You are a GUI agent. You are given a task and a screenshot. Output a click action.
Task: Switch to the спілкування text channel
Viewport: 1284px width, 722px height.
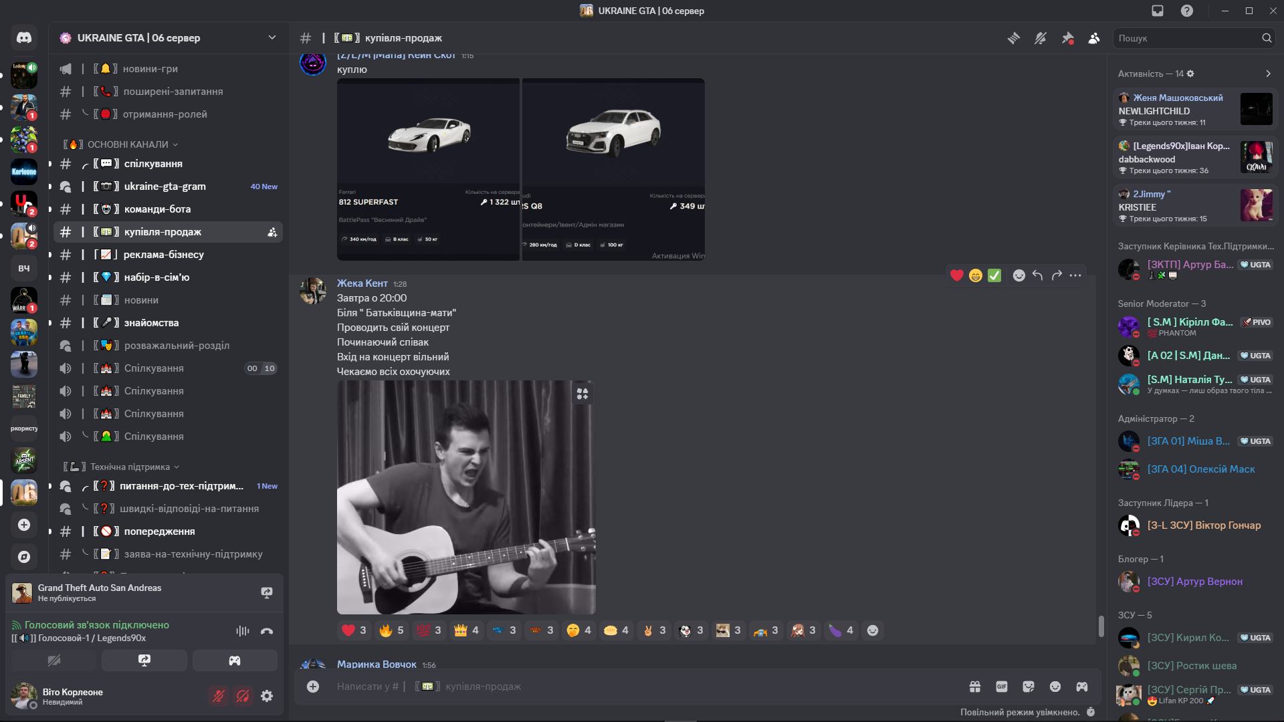168,164
